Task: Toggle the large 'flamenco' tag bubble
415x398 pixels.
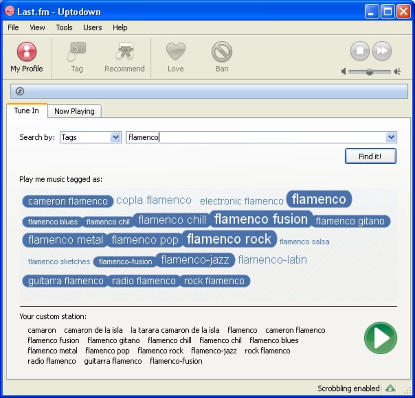Action: point(319,199)
